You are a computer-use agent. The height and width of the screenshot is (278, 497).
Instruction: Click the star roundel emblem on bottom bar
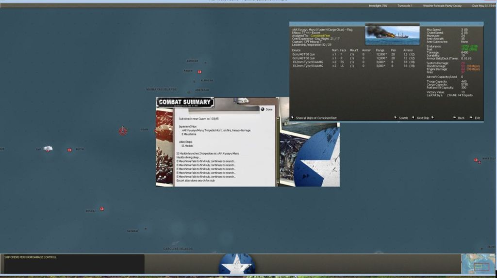(237, 264)
